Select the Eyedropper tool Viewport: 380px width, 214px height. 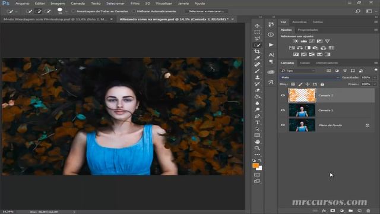257,58
